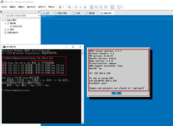Image resolution: width=173 pixels, height=126 pixels.
Task: Close the GNS3 VM tab
Action: coord(113,13)
